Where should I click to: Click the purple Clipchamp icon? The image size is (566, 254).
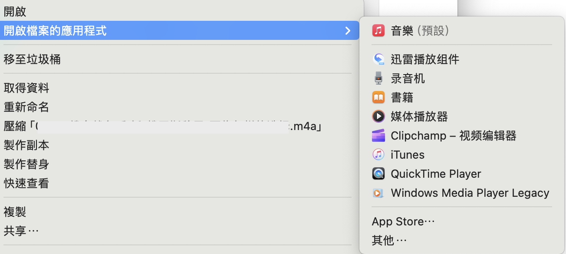[x=378, y=136]
